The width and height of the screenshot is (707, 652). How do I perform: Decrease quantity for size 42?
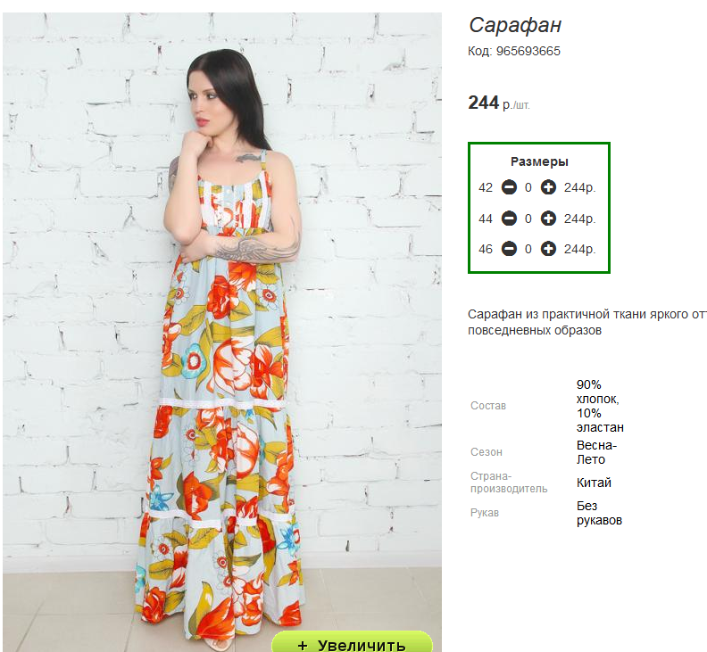(509, 187)
